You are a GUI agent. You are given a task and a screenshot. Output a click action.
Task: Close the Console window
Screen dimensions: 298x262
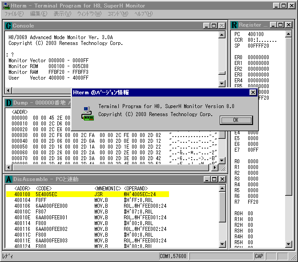point(222,26)
